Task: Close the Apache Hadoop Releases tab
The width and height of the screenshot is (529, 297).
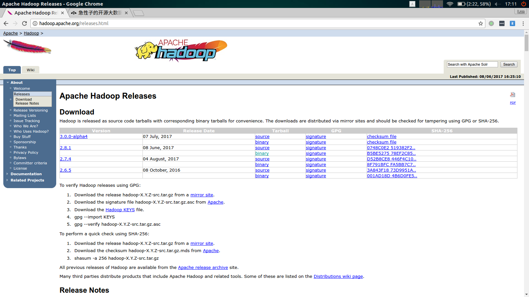Action: point(62,13)
